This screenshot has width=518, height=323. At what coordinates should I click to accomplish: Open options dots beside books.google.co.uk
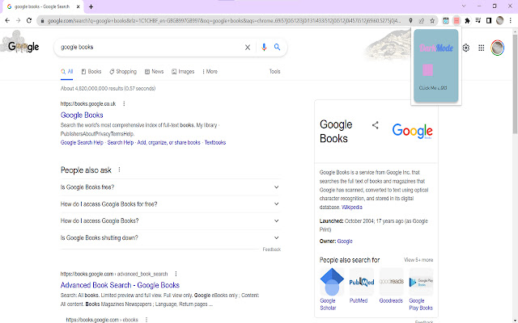click(x=124, y=104)
